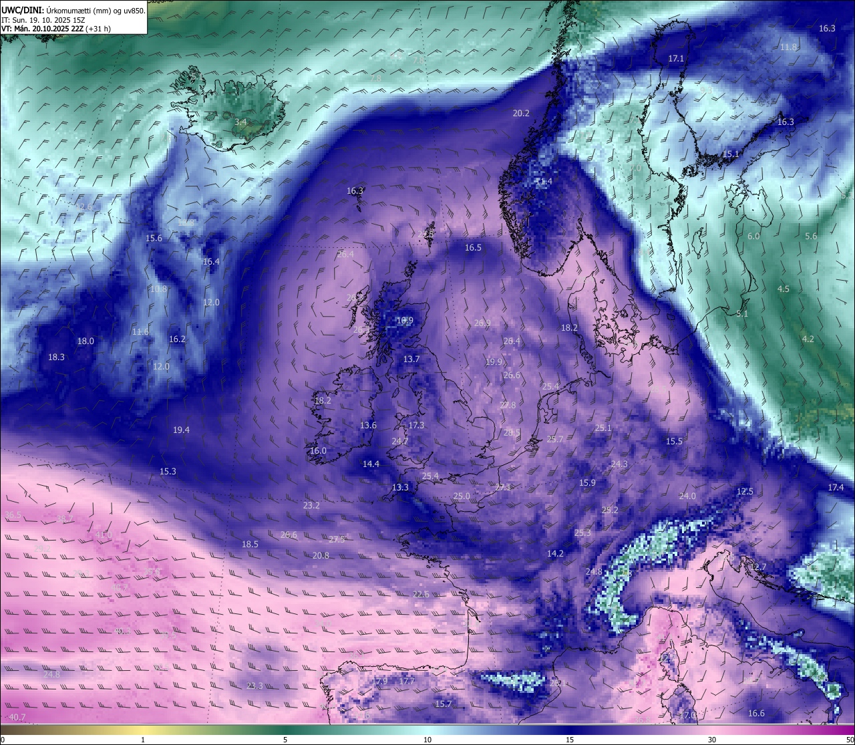Screen dimensions: 855x745
Task: Click the 13.7 value over southern Scotland
Action: [411, 359]
